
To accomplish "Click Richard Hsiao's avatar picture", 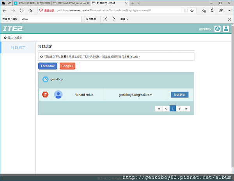I will [58, 94].
